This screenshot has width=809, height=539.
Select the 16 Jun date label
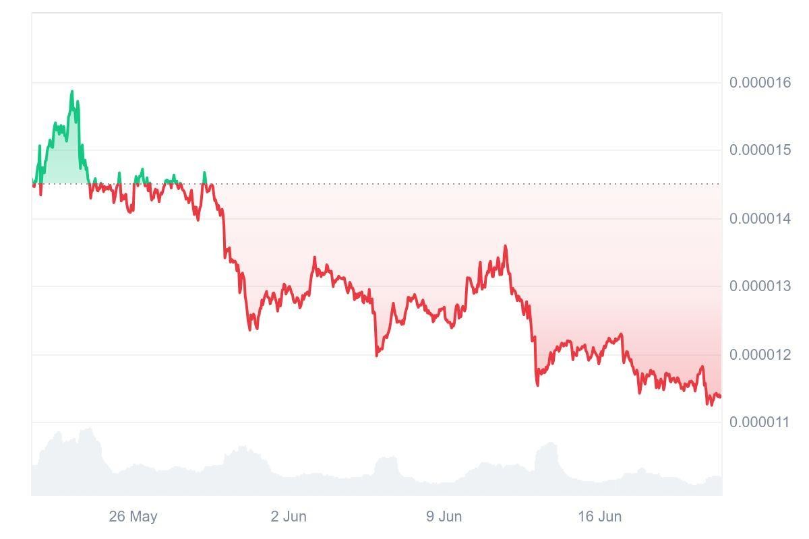pyautogui.click(x=599, y=517)
